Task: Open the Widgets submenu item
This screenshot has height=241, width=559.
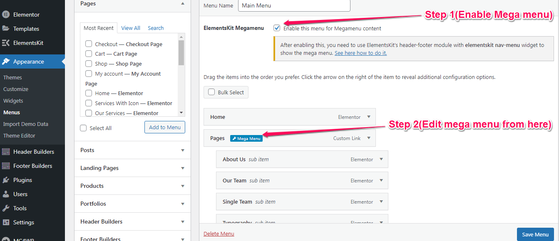Action: pos(13,101)
